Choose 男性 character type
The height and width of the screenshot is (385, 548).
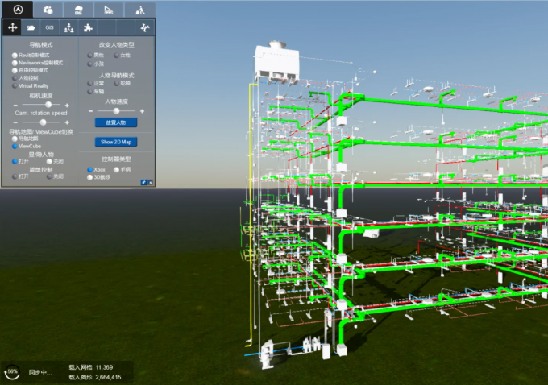tap(89, 56)
